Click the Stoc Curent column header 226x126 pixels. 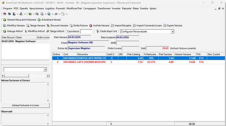pyautogui.click(x=216, y=54)
